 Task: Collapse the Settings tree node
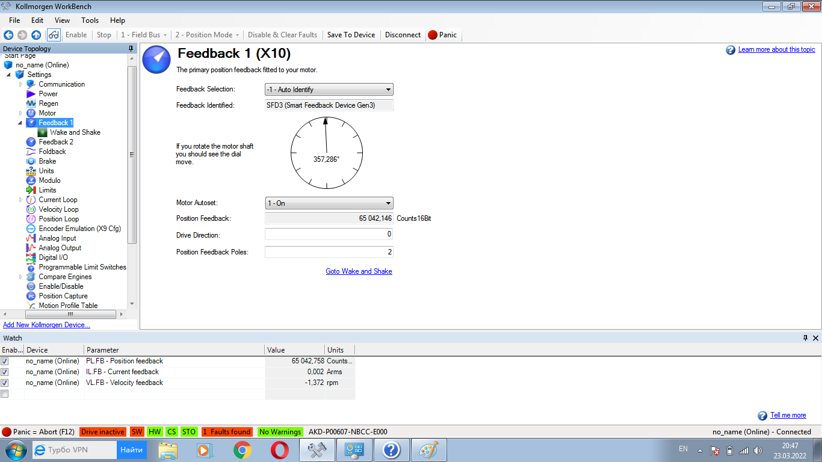(9, 75)
